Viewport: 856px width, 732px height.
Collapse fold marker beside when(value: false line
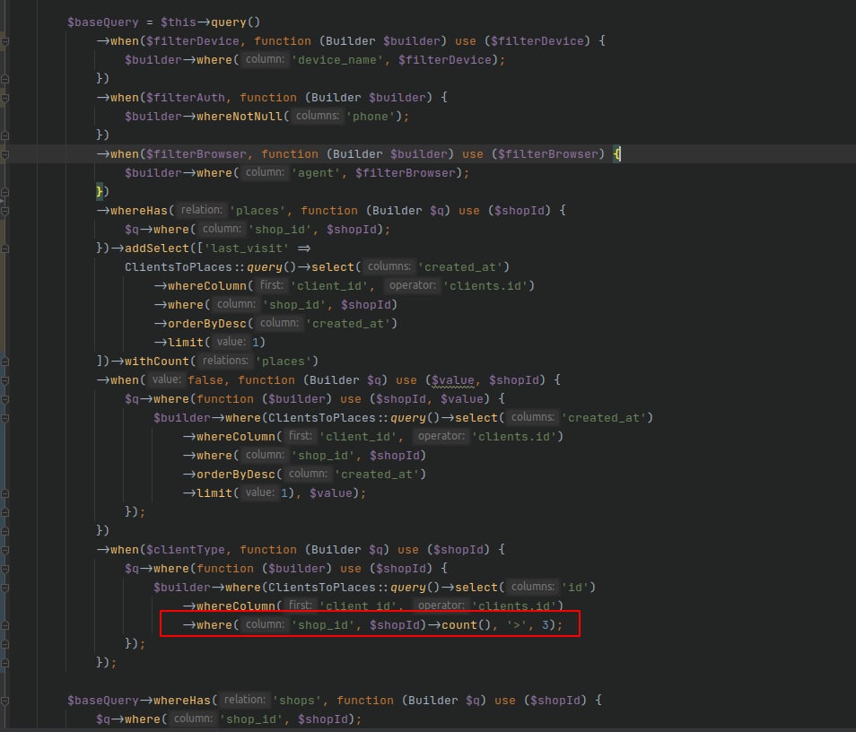pyautogui.click(x=4, y=380)
